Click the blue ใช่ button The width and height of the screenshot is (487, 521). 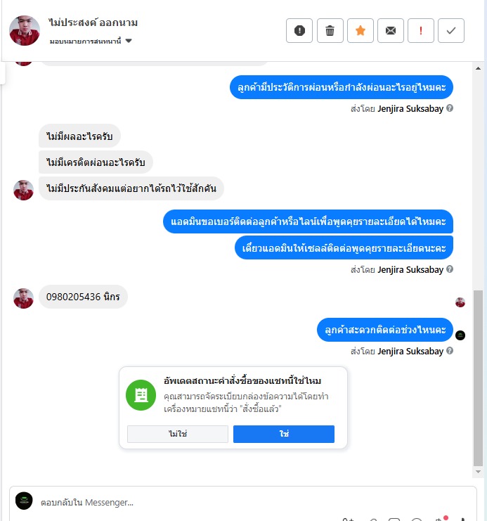pos(284,434)
